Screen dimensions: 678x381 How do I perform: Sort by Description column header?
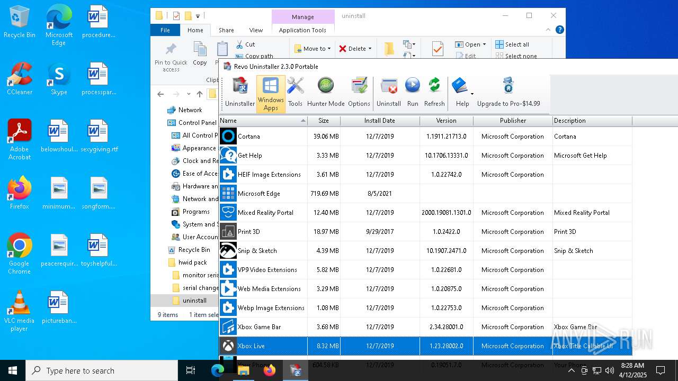coord(592,121)
